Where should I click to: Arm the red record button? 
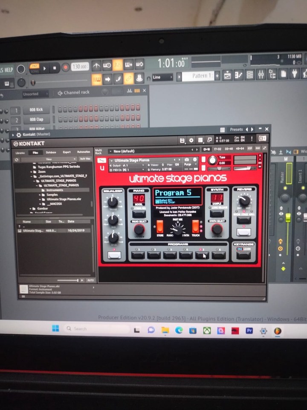point(65,67)
